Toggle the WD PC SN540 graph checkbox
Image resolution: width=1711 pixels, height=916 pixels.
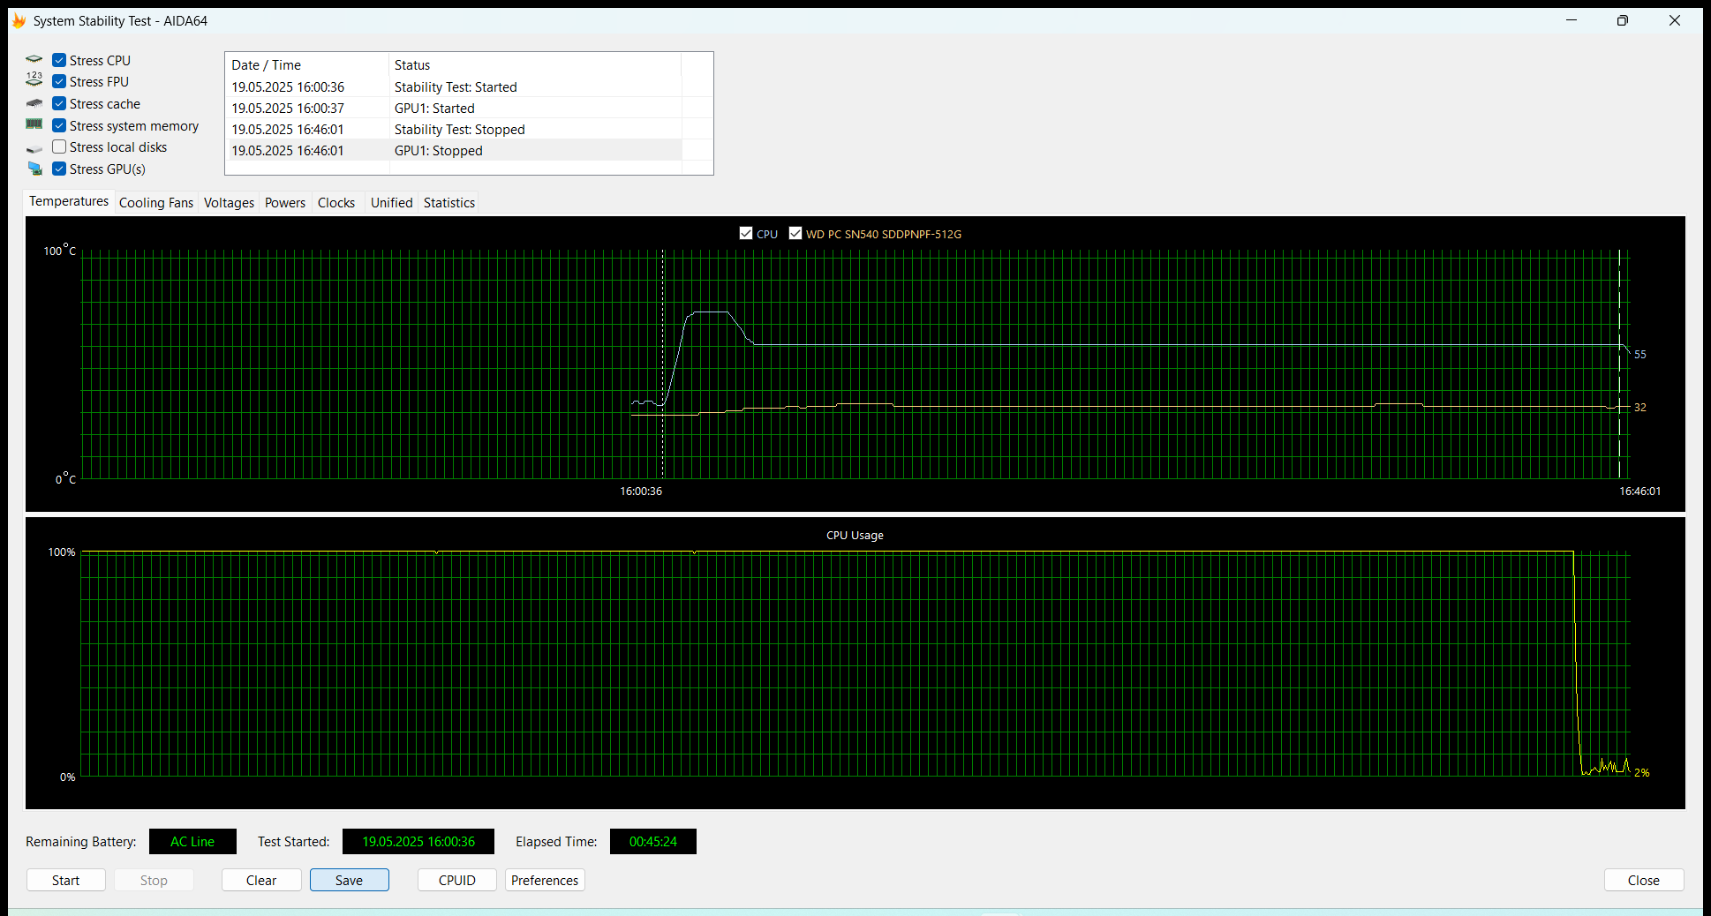point(795,234)
